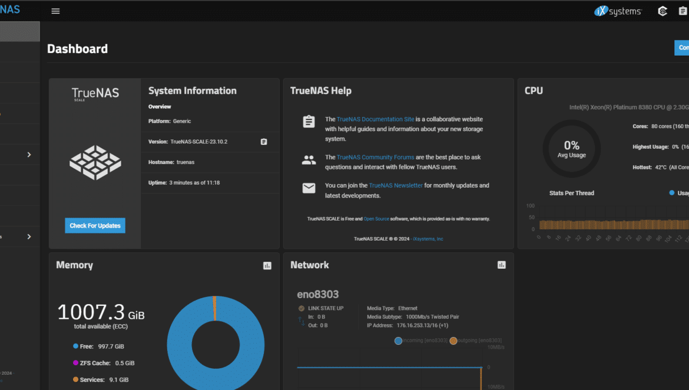The width and height of the screenshot is (689, 390).
Task: Click the documentation clipboard icon in TrueNAS Help
Action: pyautogui.click(x=309, y=122)
